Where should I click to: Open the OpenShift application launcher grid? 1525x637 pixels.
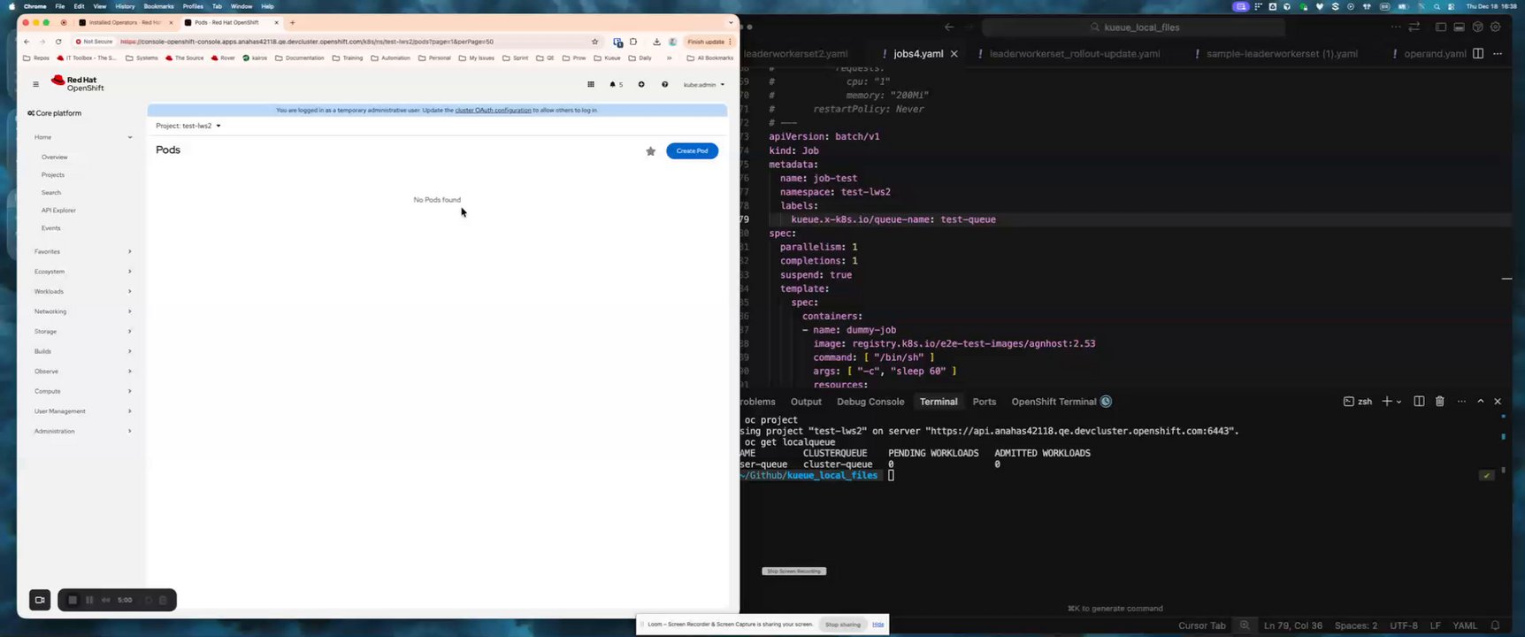tap(591, 85)
